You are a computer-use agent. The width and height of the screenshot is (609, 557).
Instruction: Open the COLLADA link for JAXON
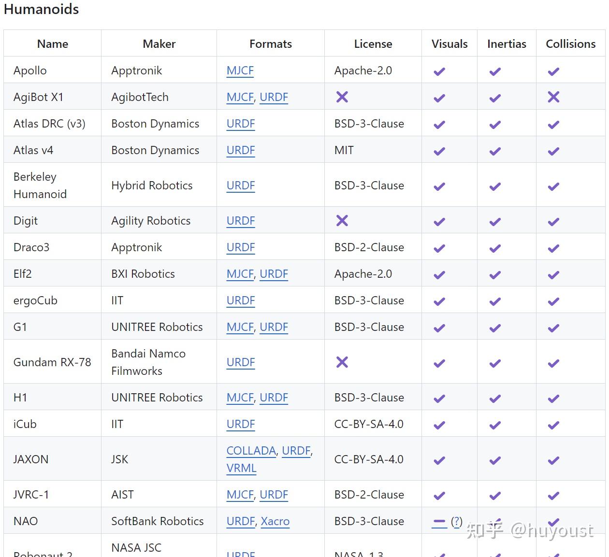click(251, 451)
